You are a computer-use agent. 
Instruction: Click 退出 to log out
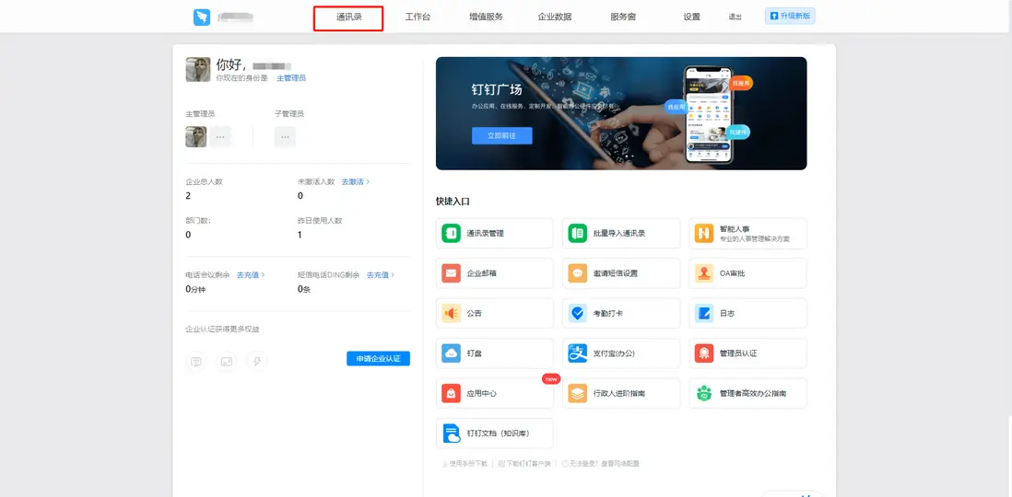735,17
